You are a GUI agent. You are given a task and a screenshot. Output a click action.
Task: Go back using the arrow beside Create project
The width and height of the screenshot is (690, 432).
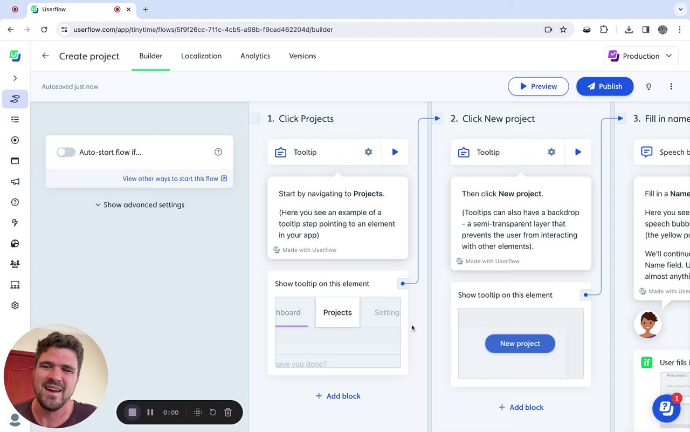tap(45, 56)
